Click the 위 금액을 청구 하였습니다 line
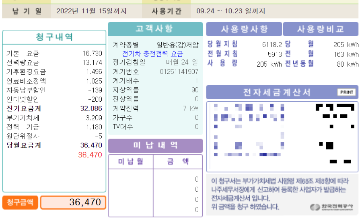 tap(245, 207)
